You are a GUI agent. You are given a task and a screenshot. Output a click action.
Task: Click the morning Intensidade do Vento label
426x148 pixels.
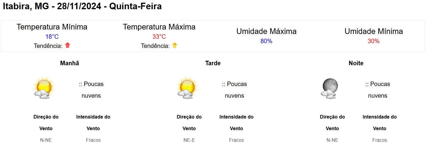point(93,123)
